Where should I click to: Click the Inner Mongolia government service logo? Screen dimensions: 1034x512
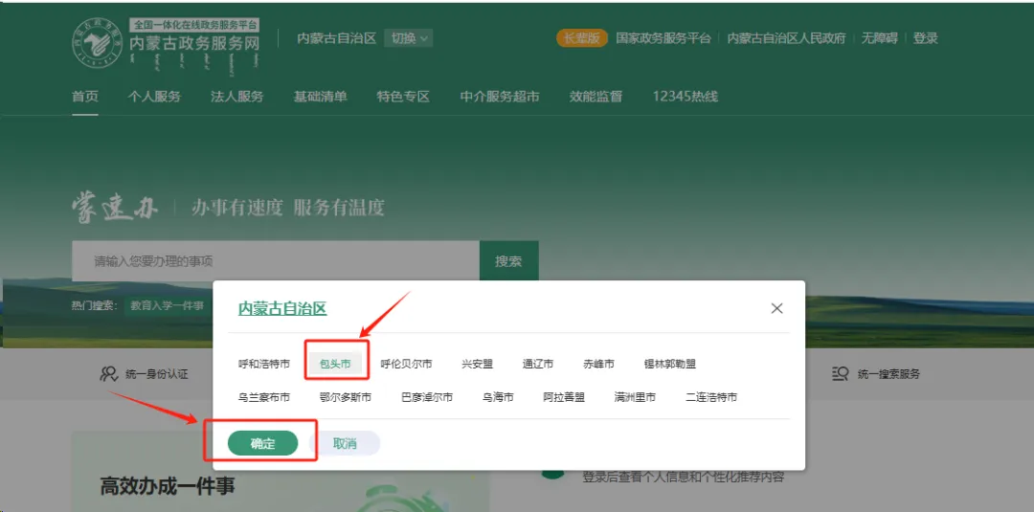pyautogui.click(x=167, y=43)
